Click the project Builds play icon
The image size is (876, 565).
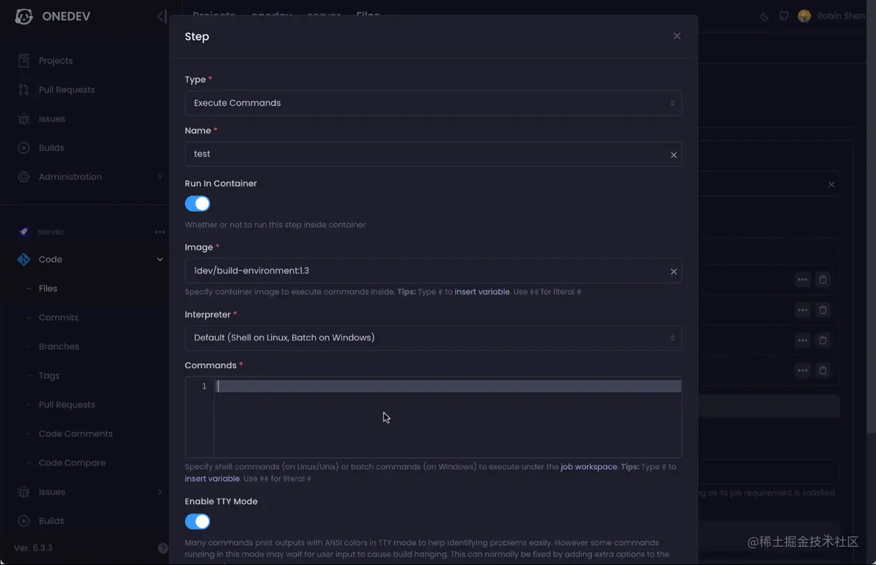tap(24, 520)
